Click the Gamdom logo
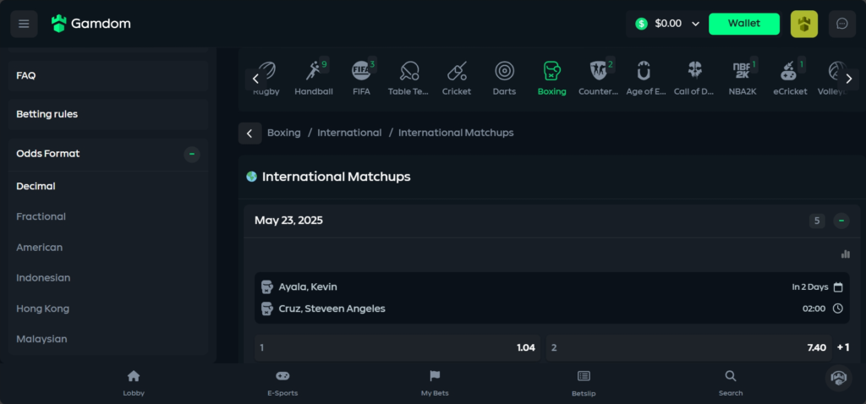 pyautogui.click(x=91, y=24)
